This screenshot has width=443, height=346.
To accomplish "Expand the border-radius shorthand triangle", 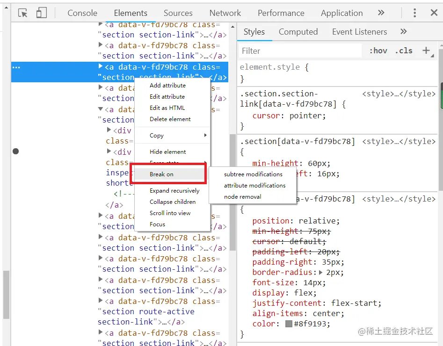I will pos(320,273).
